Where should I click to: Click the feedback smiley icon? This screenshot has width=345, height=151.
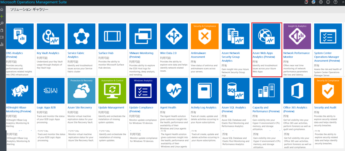(328, 2)
